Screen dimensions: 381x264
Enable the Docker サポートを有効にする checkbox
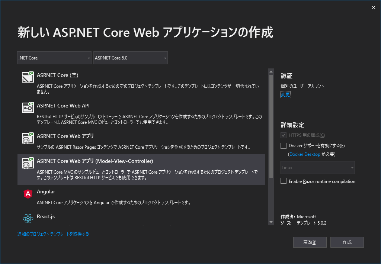tap(283, 146)
